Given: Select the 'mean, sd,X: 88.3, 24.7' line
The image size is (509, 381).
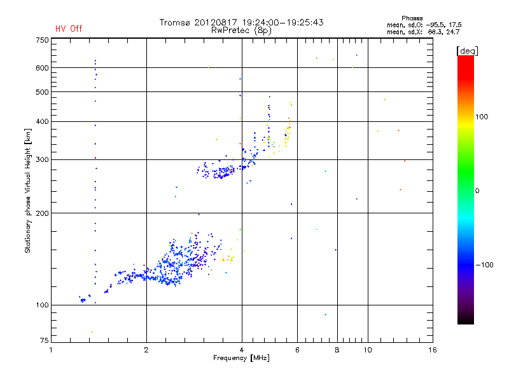Looking at the screenshot, I should tap(423, 32).
